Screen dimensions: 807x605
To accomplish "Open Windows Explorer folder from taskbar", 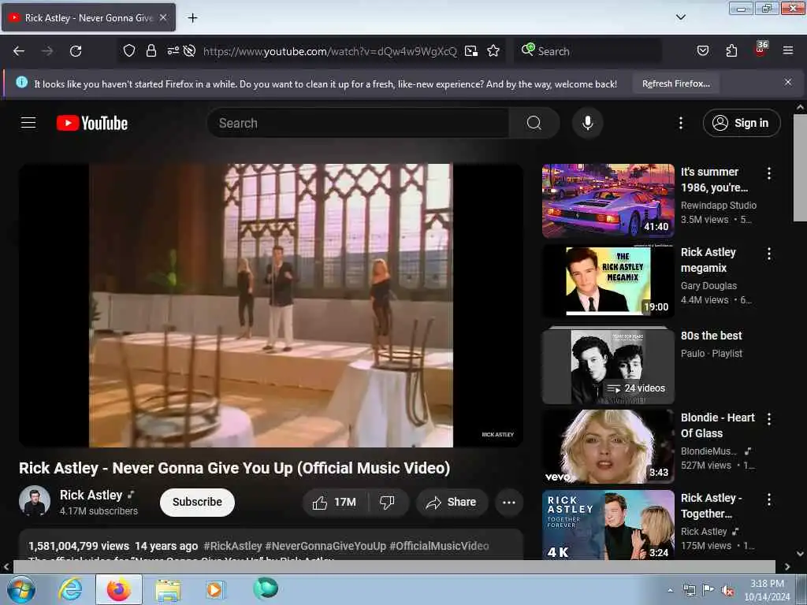I will (168, 590).
